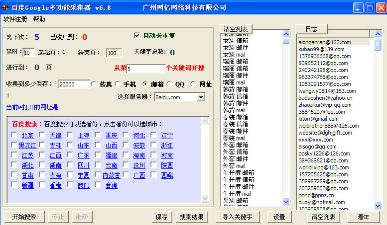Check the 北京 checkbox
The width and height of the screenshot is (387, 225).
point(14,135)
